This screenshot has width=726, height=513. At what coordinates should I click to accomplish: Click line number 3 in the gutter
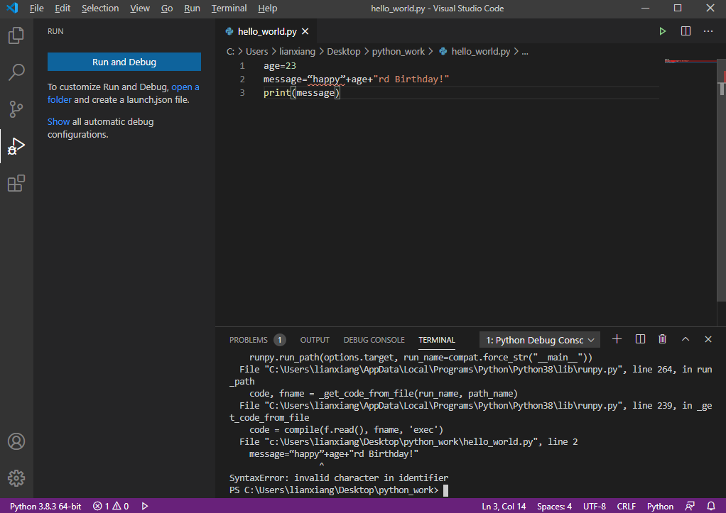(x=242, y=92)
